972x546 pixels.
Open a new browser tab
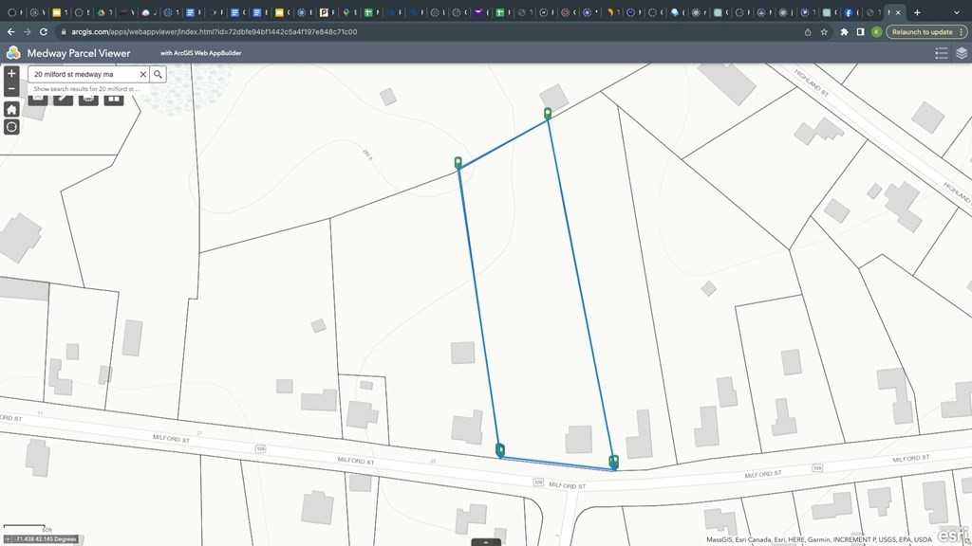917,12
